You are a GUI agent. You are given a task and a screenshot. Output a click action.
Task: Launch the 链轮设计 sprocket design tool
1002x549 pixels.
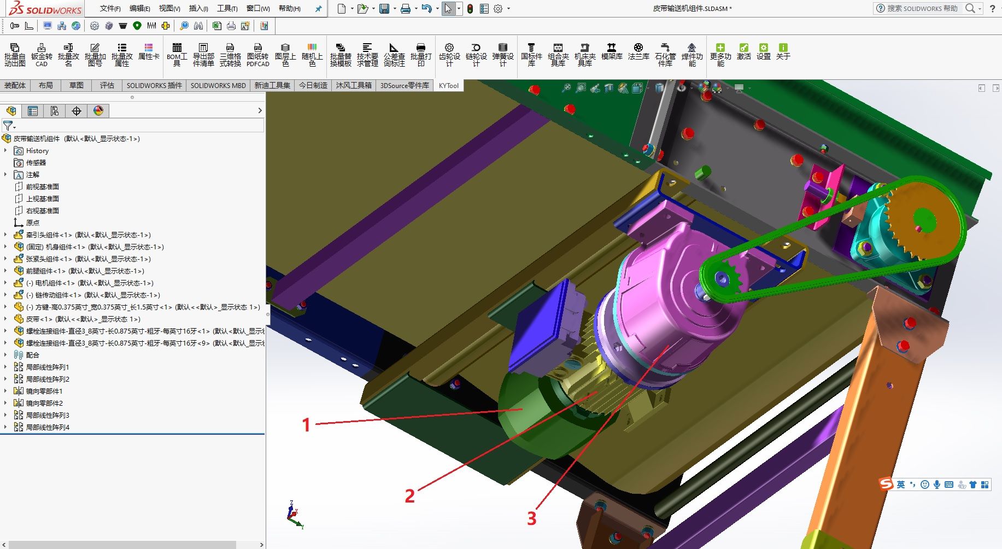pyautogui.click(x=476, y=55)
